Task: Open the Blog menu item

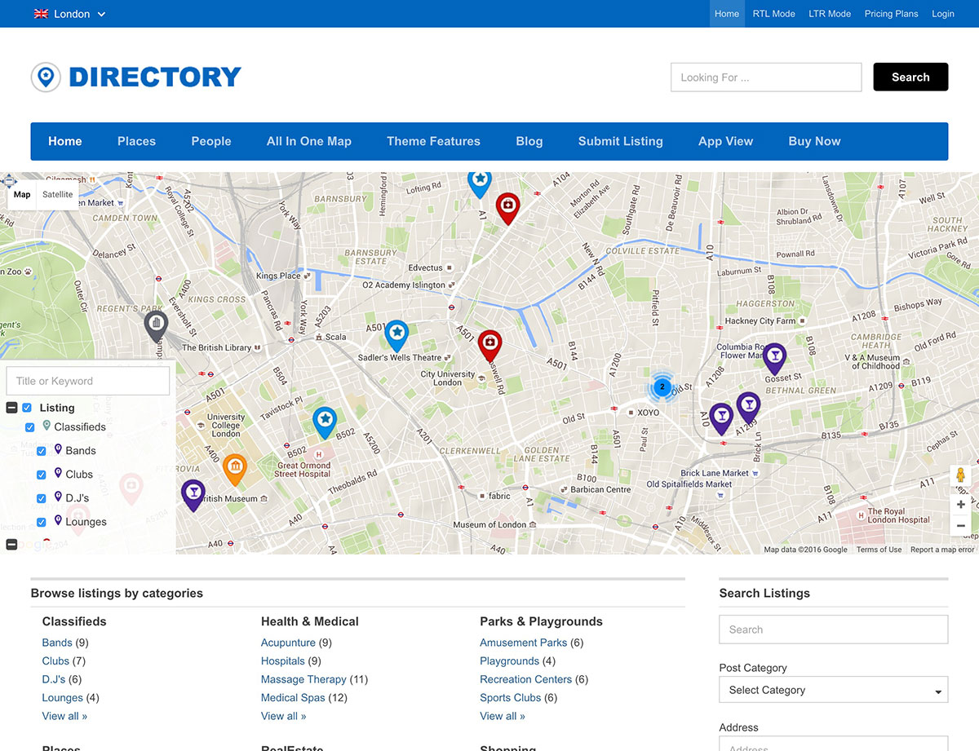Action: [529, 141]
